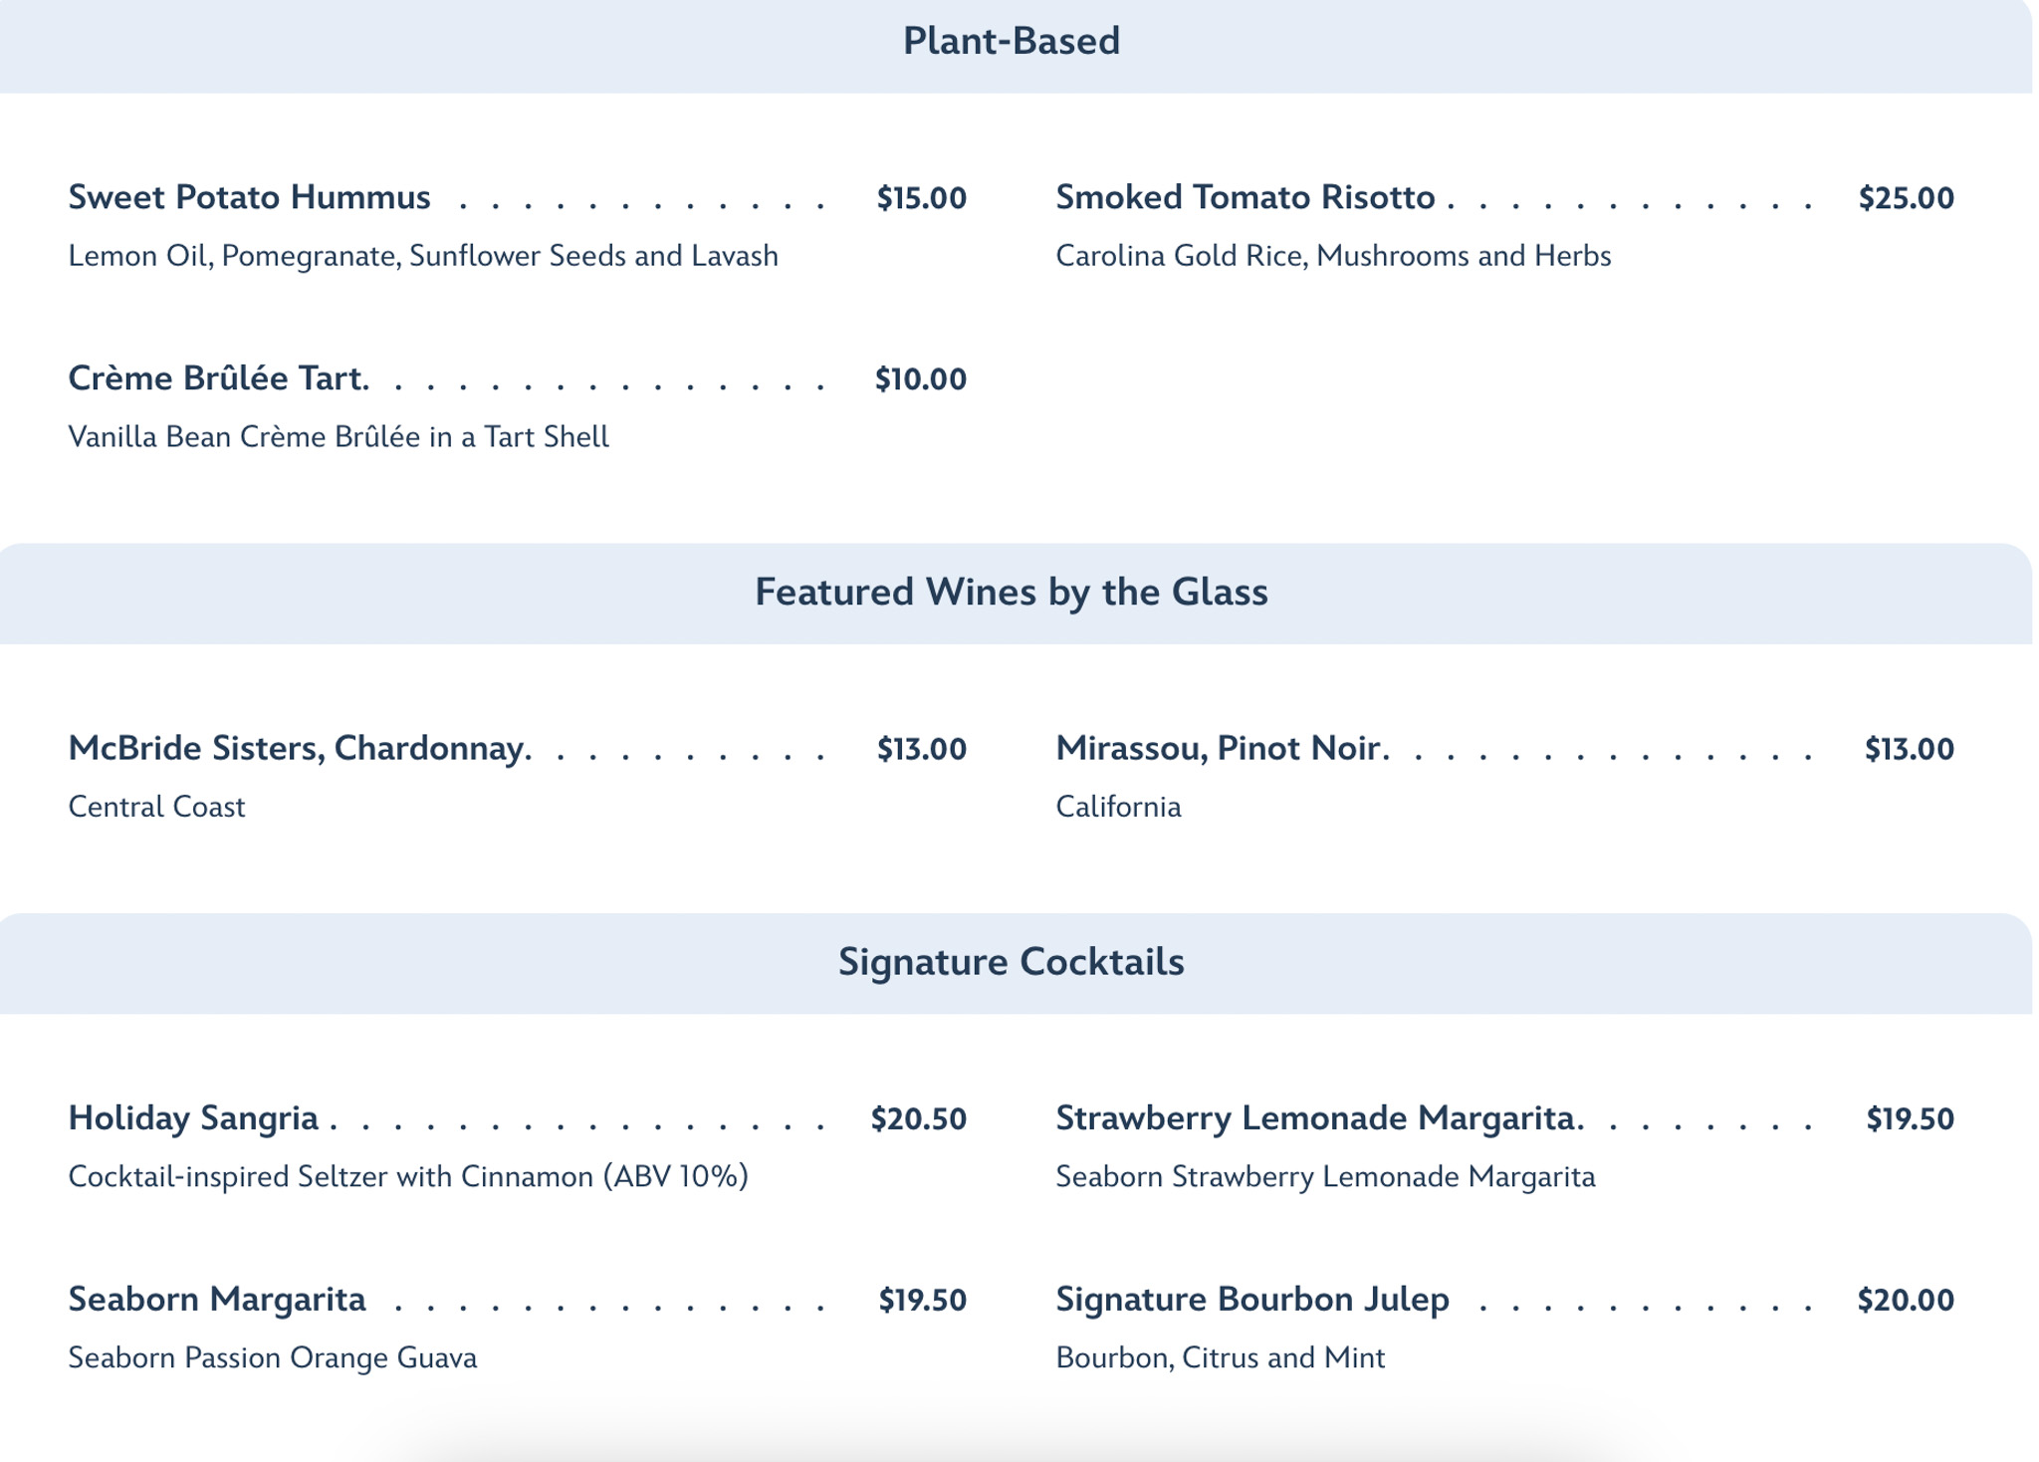Select Mirassou, Pinot Noir wine

point(1222,748)
